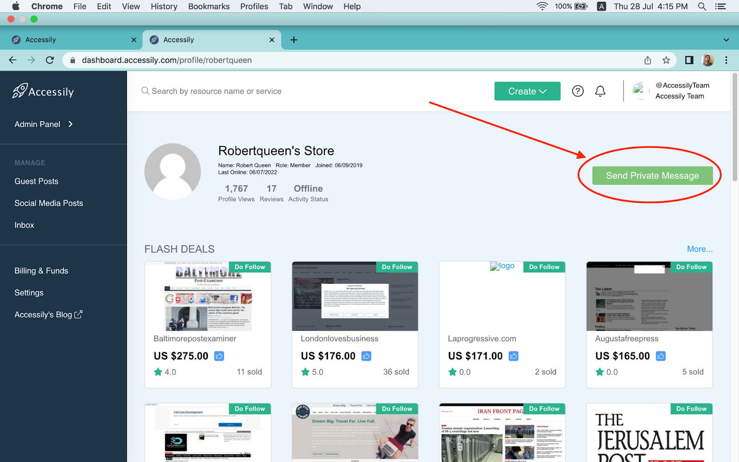Viewport: 739px width, 462px height.
Task: Open macOS Spotlight search
Action: (702, 6)
